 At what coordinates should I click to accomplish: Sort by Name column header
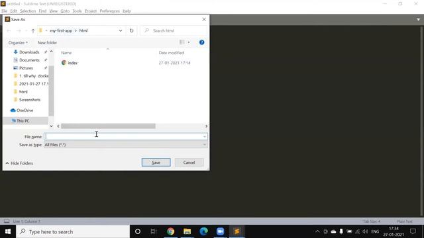[x=66, y=53]
